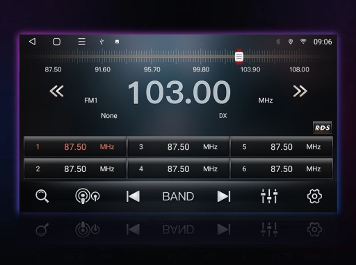Viewport: 356px width, 265px height.
Task: Skip to previous station
Action: point(133,196)
